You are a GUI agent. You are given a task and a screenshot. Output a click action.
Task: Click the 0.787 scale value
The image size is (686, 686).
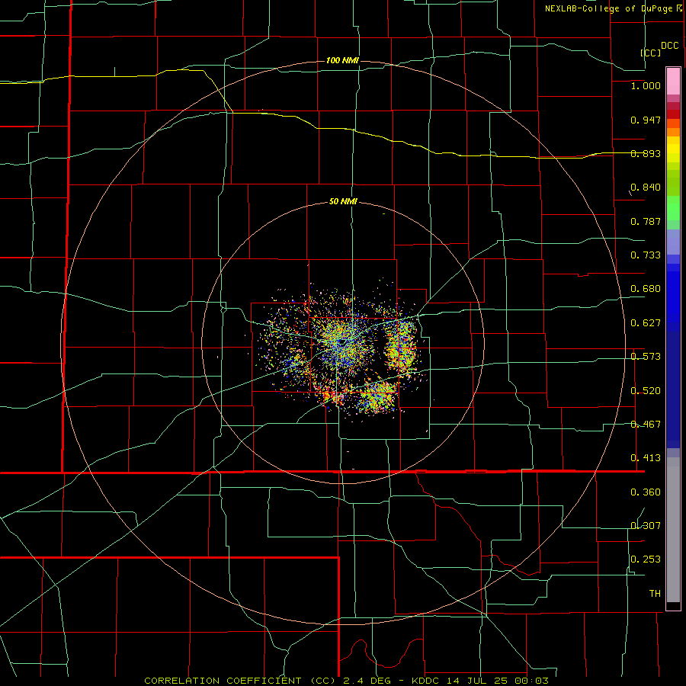tap(646, 221)
